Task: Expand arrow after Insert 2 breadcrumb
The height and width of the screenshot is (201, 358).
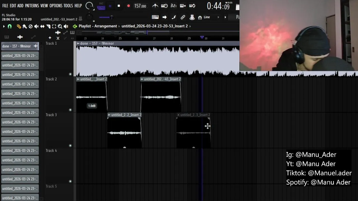Action: (190, 26)
